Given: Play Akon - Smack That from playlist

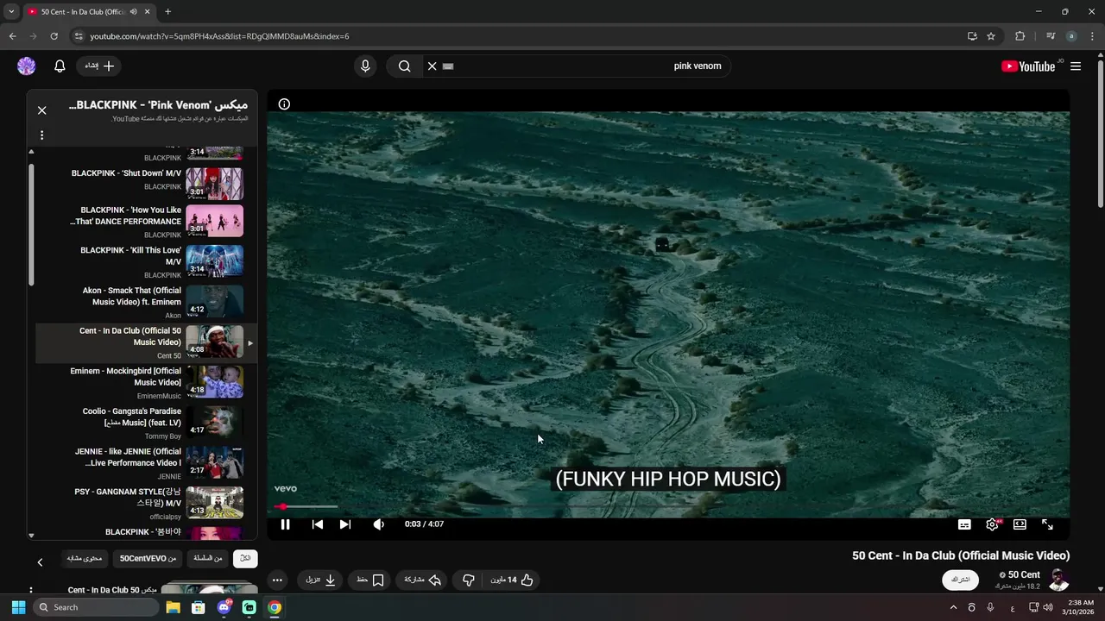Looking at the screenshot, I should (146, 302).
